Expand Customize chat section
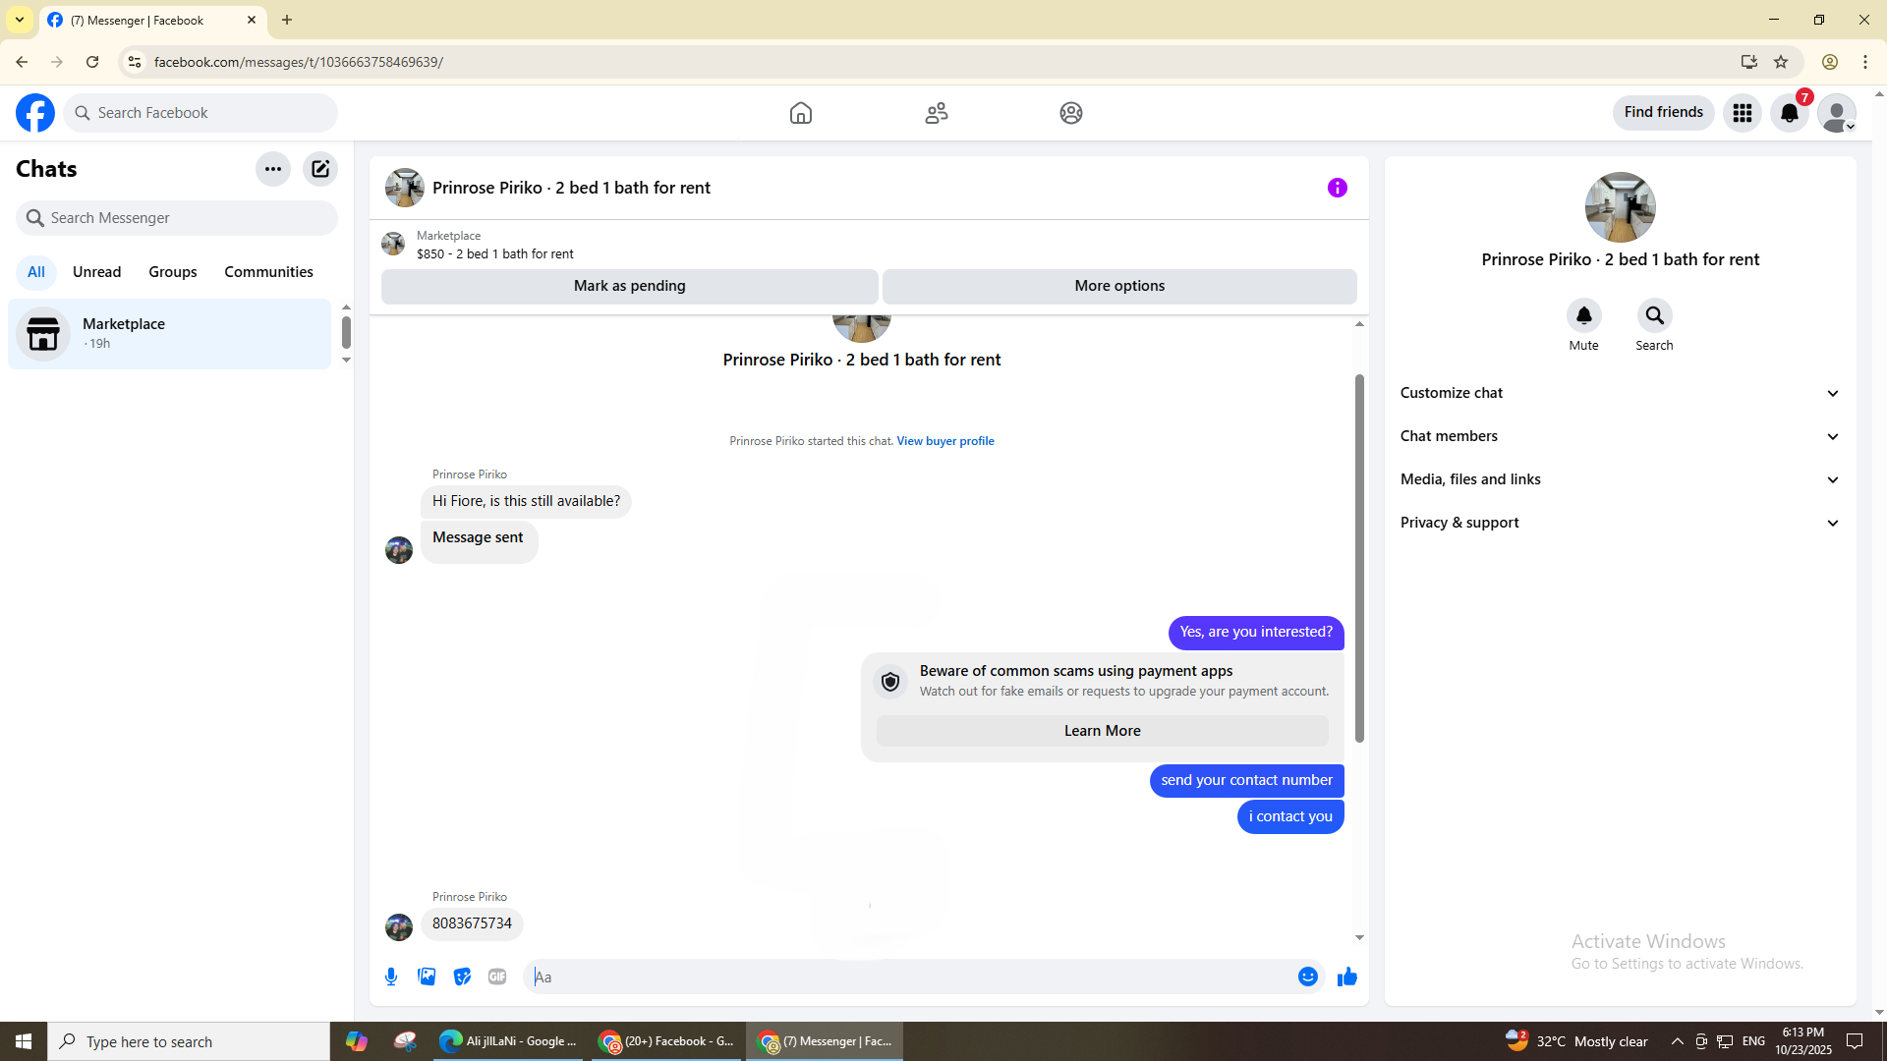1887x1061 pixels. [x=1620, y=393]
